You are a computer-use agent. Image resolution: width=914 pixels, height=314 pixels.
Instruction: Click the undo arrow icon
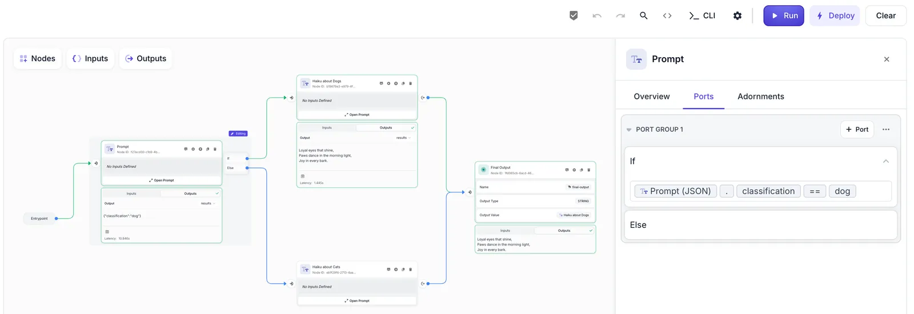pos(597,15)
